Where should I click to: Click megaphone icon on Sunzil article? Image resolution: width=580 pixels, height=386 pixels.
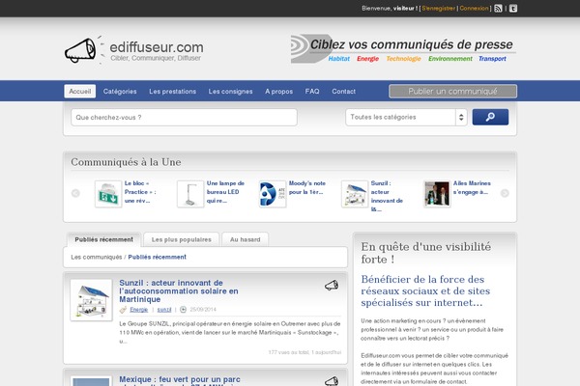coord(332,286)
